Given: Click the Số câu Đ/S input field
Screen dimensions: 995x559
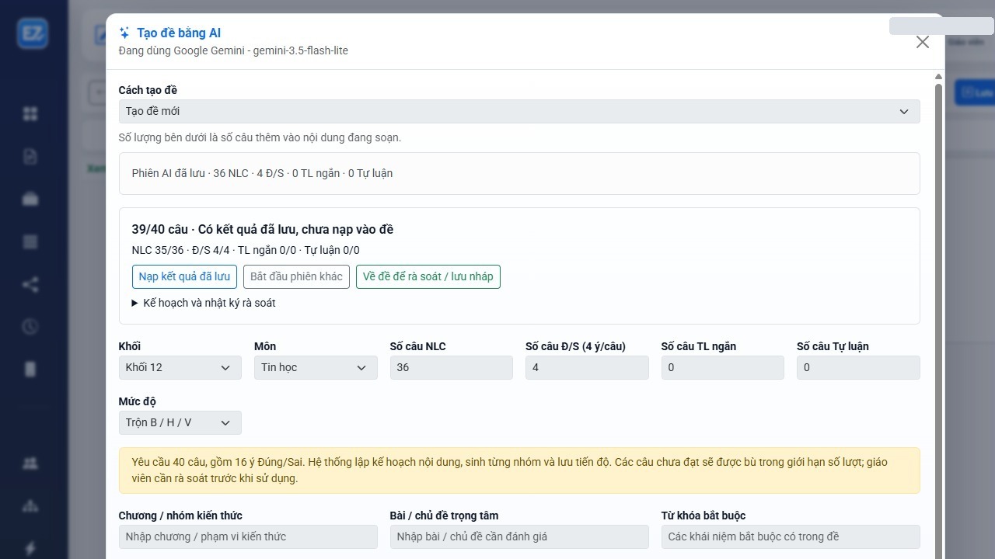Looking at the screenshot, I should tap(587, 367).
